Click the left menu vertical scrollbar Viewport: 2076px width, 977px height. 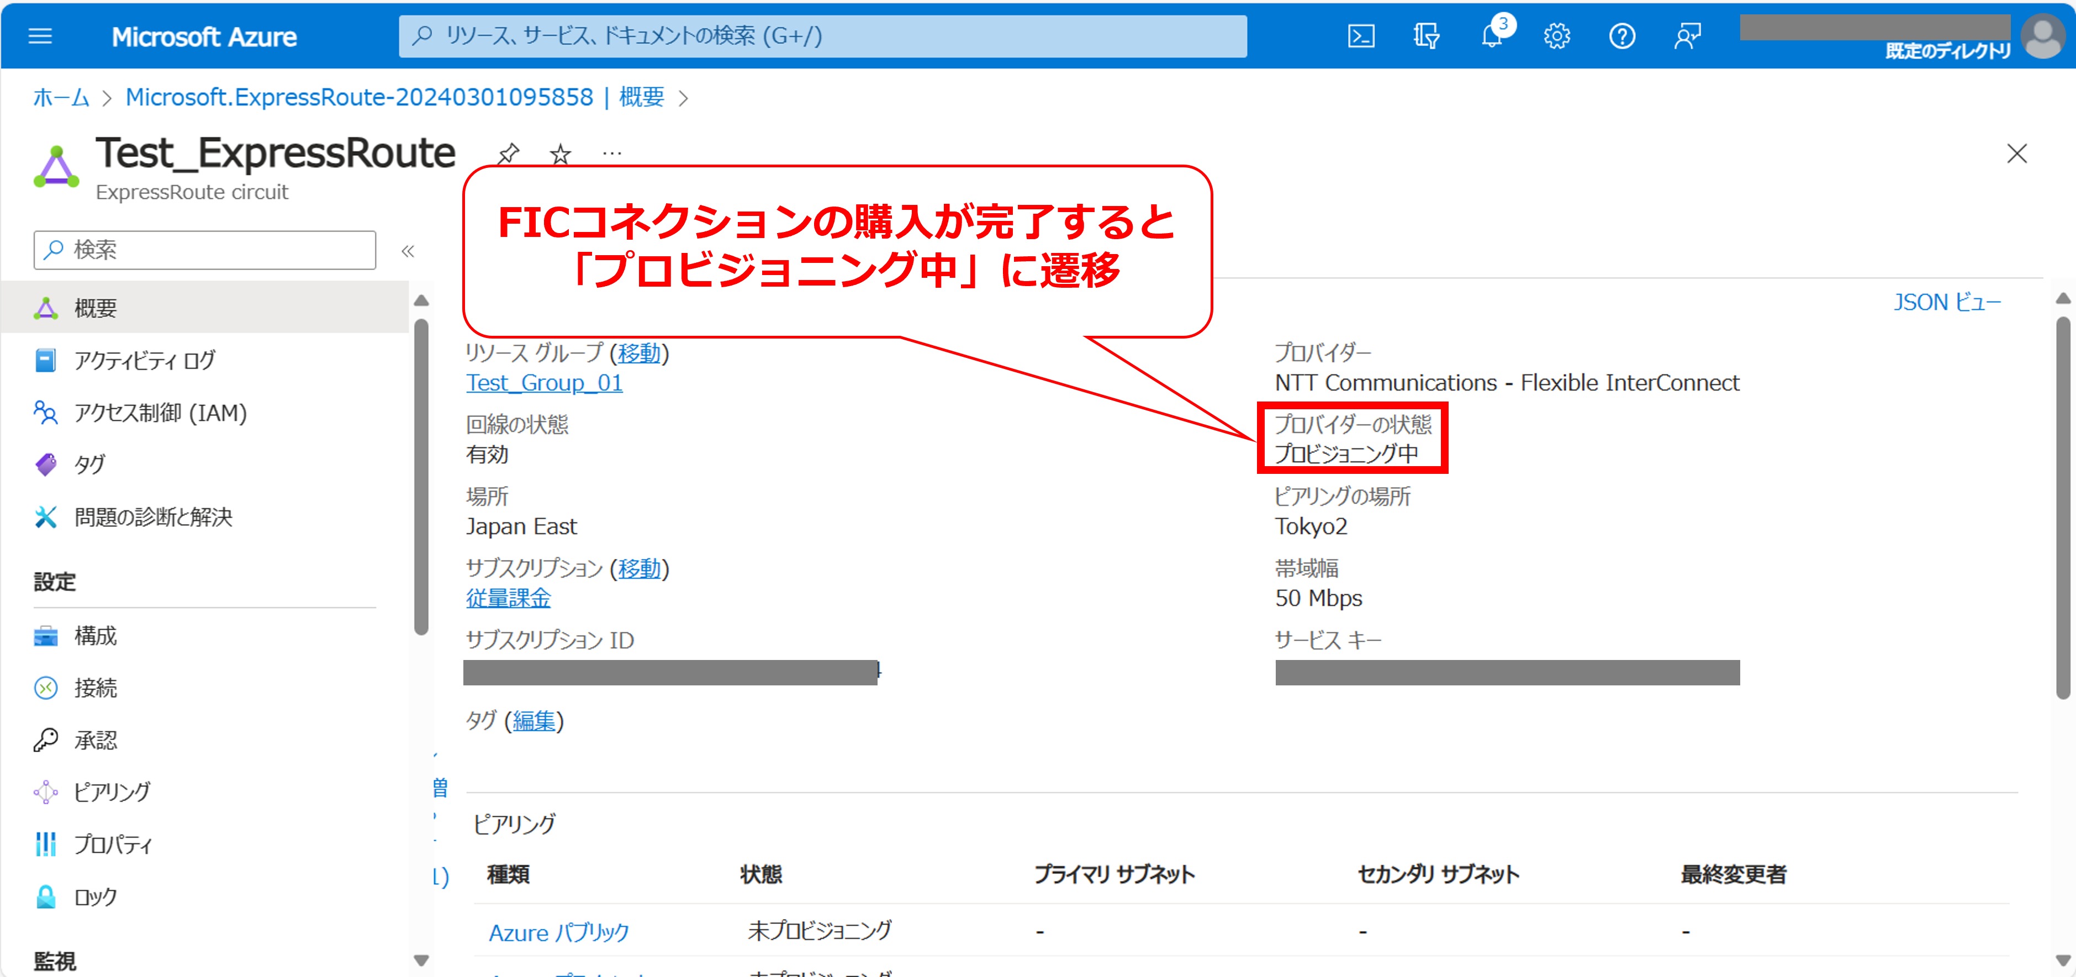tap(421, 476)
